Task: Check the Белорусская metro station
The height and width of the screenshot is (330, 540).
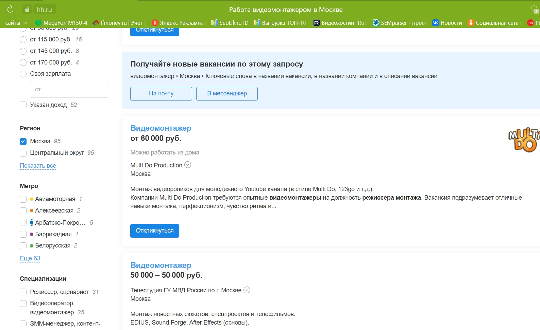Action: 23,246
